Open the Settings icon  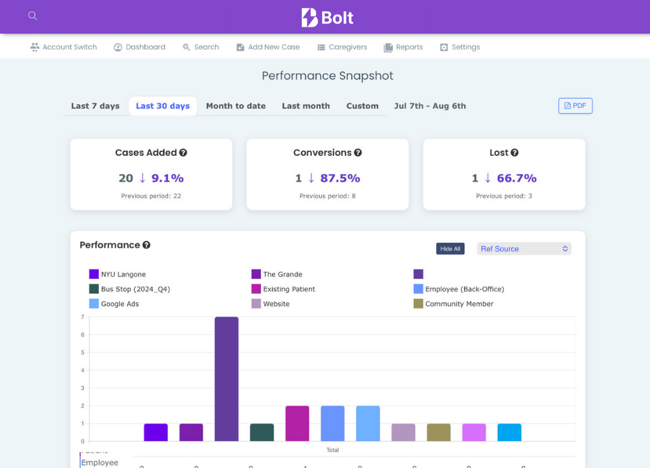[444, 46]
